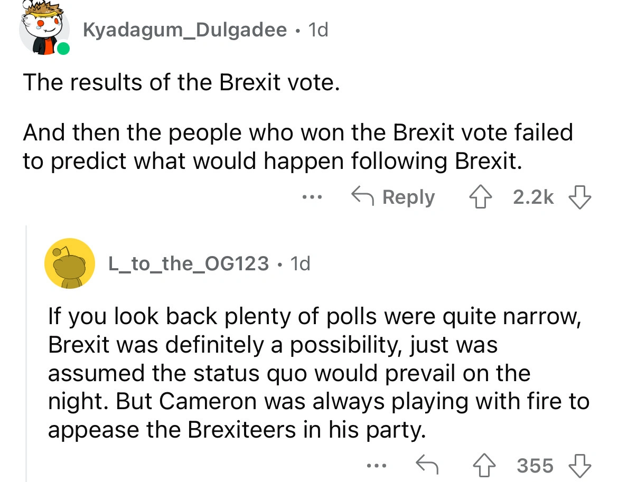Click the 2.2k vote score

pos(533,197)
